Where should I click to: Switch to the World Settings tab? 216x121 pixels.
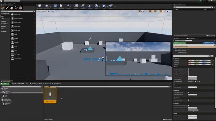click(191, 39)
